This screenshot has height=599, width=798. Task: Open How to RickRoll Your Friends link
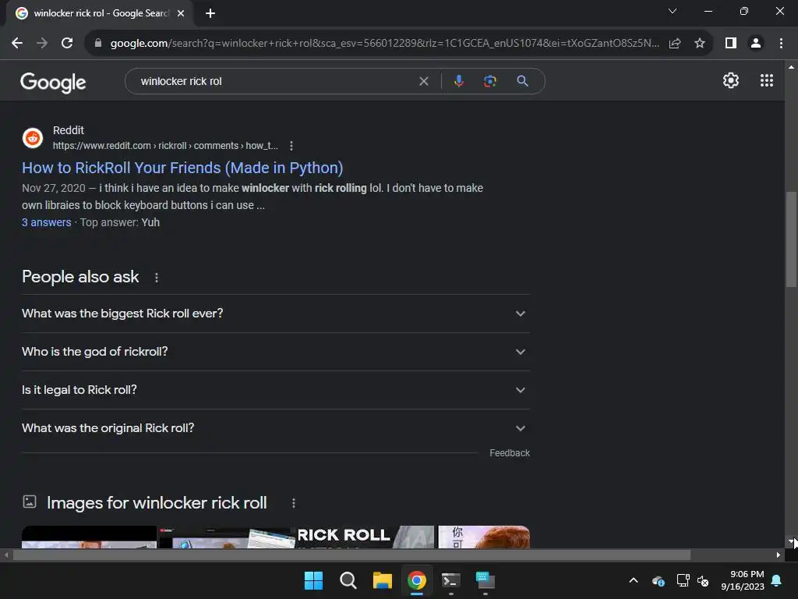[182, 168]
